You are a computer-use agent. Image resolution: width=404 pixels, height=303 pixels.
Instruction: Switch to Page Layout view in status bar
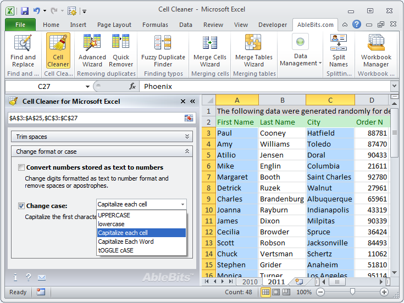pyautogui.click(x=276, y=292)
